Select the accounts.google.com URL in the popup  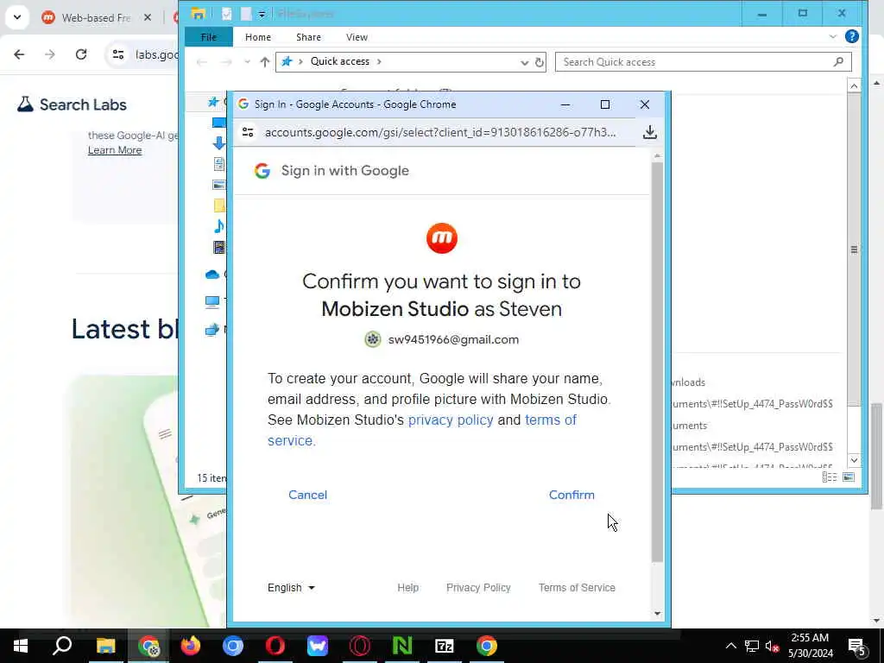(x=439, y=132)
